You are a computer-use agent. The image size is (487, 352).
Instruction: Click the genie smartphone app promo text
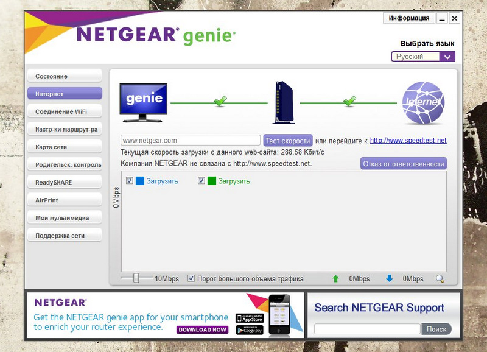pyautogui.click(x=131, y=322)
